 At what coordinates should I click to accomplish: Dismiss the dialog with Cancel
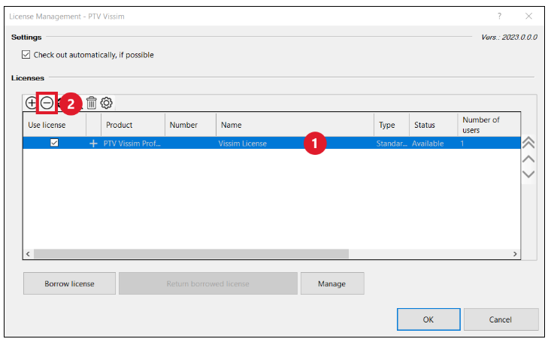tap(501, 319)
